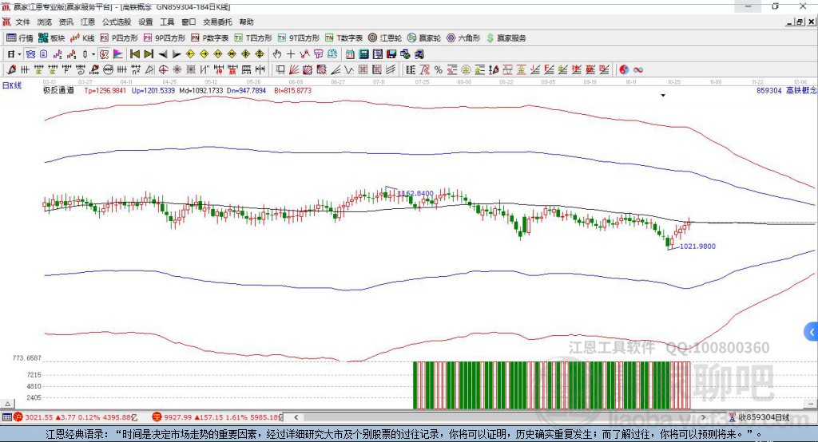Click the infinity symbol icon
This screenshot has height=442, width=818.
[638, 70]
